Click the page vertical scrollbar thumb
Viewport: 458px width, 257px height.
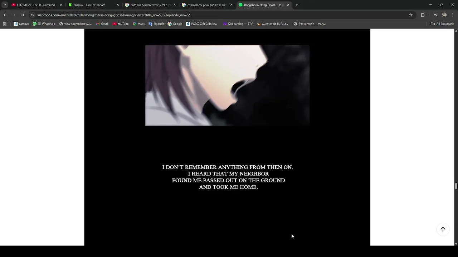(x=456, y=186)
